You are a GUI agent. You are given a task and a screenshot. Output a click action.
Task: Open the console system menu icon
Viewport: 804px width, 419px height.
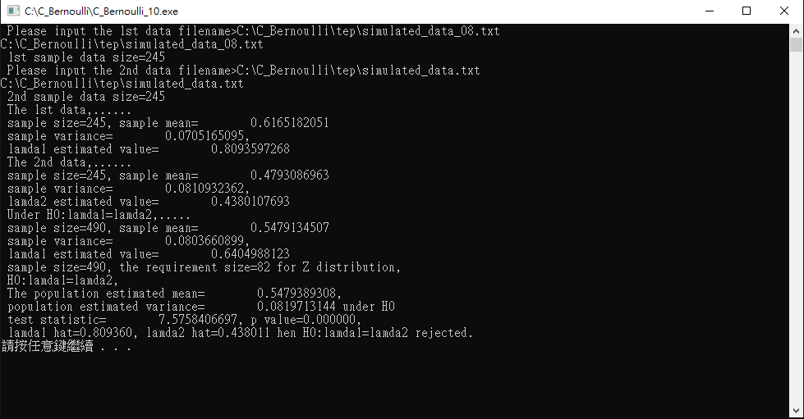13,11
